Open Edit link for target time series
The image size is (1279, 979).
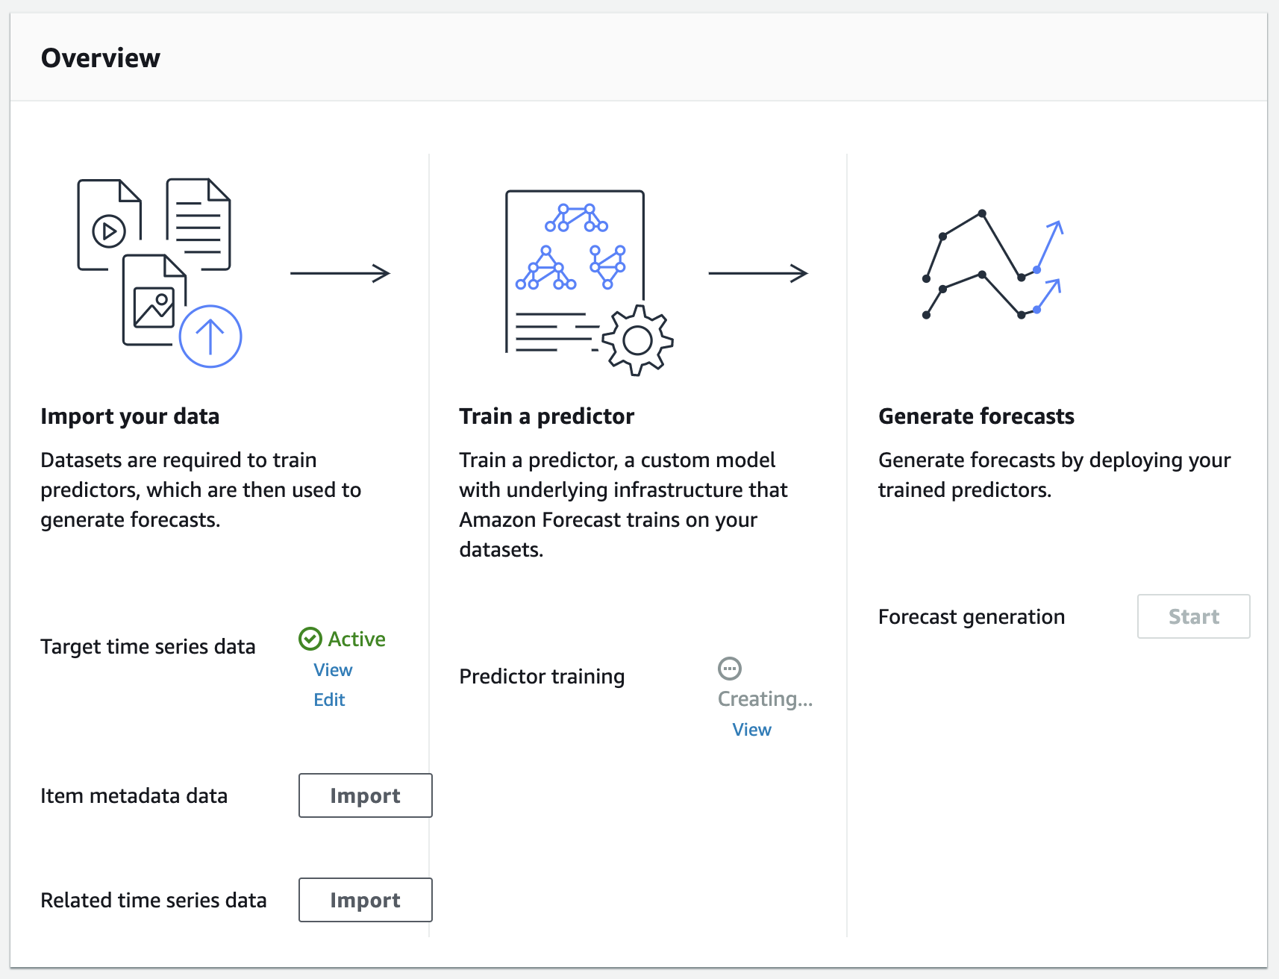coord(329,700)
